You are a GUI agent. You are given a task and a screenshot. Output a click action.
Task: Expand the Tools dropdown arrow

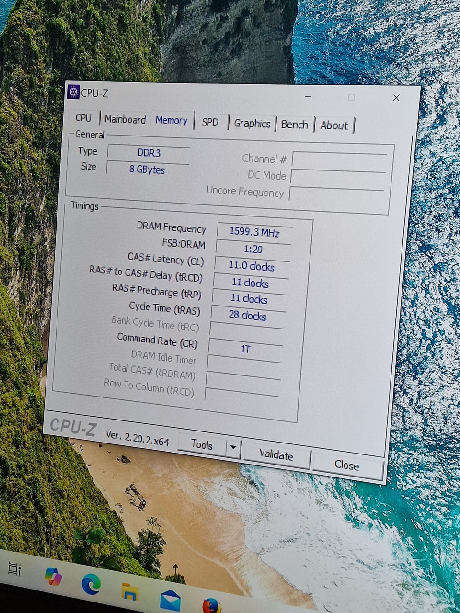[x=233, y=448]
